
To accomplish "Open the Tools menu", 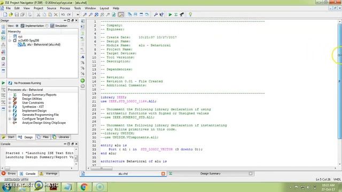I will coord(77,9).
